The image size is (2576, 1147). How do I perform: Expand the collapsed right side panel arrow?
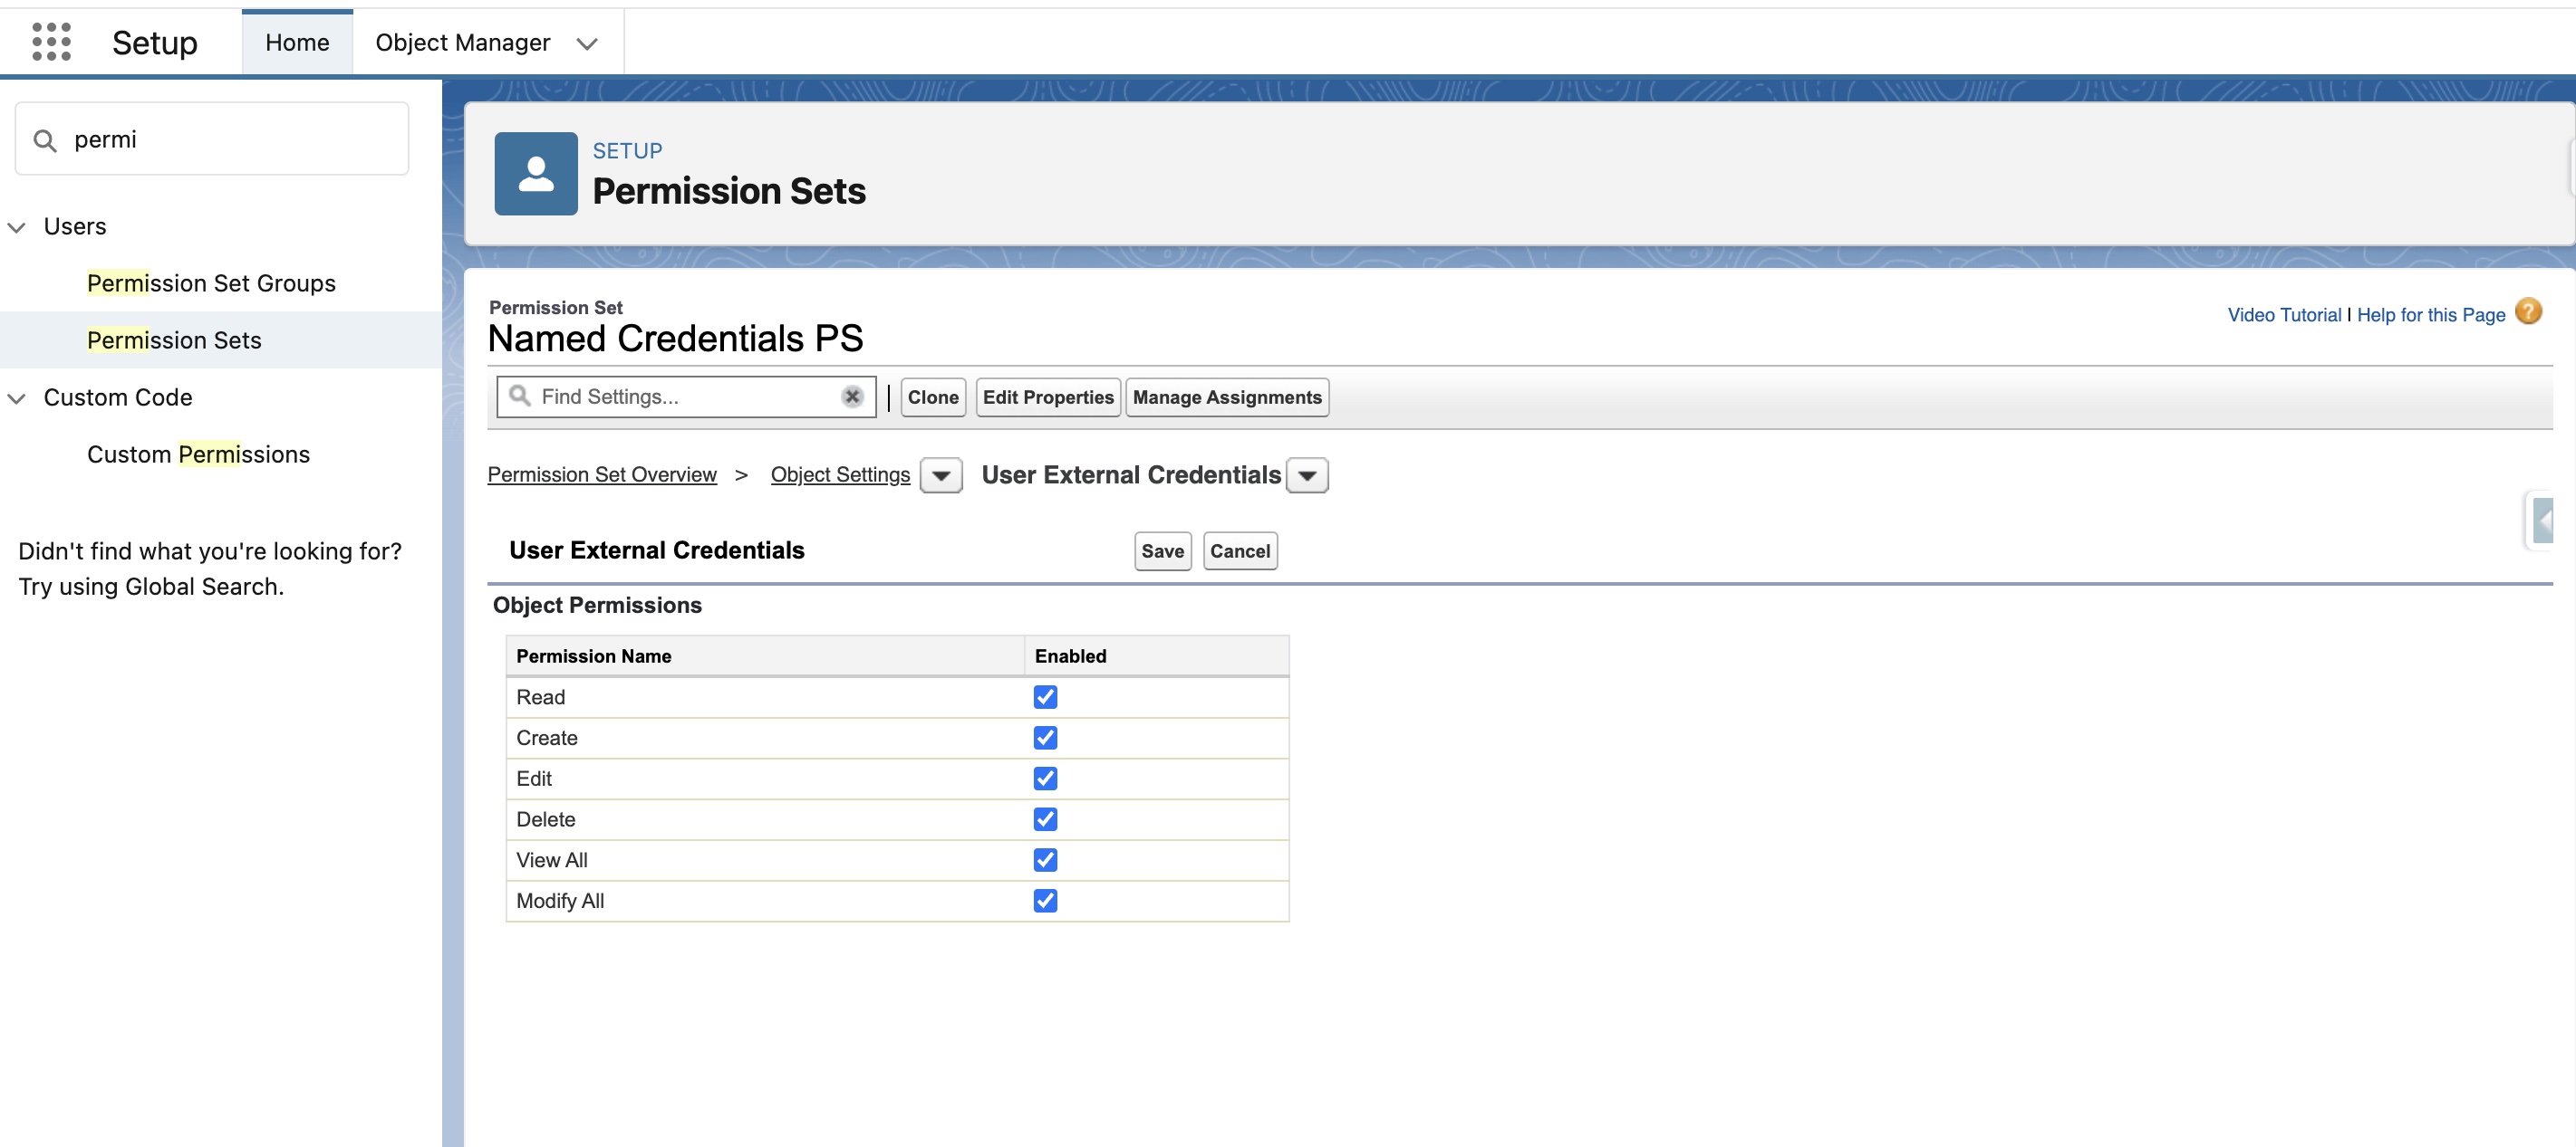click(2543, 521)
